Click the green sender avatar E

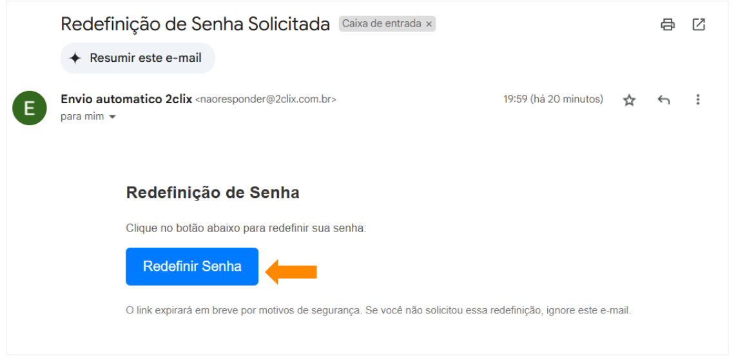29,108
